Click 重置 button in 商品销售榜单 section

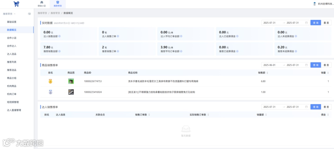[x=326, y=65]
